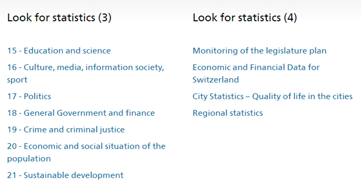Select the 17 - Politics topic
Image resolution: width=361 pixels, height=192 pixels.
[29, 97]
